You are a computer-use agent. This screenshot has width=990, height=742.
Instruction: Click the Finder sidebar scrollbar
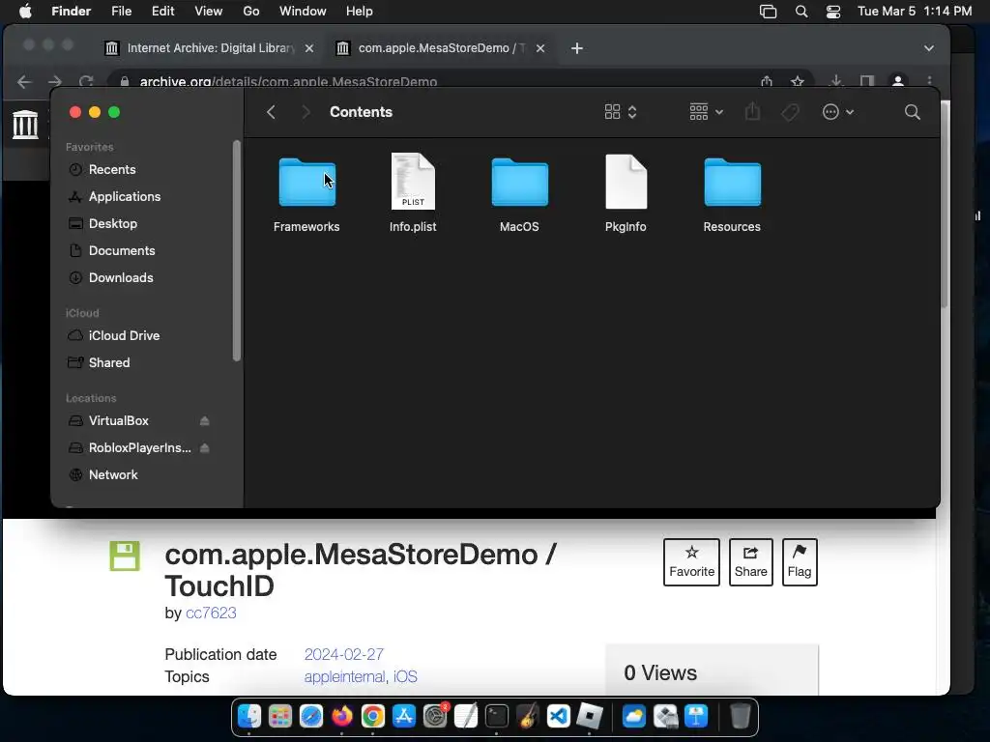(x=237, y=251)
